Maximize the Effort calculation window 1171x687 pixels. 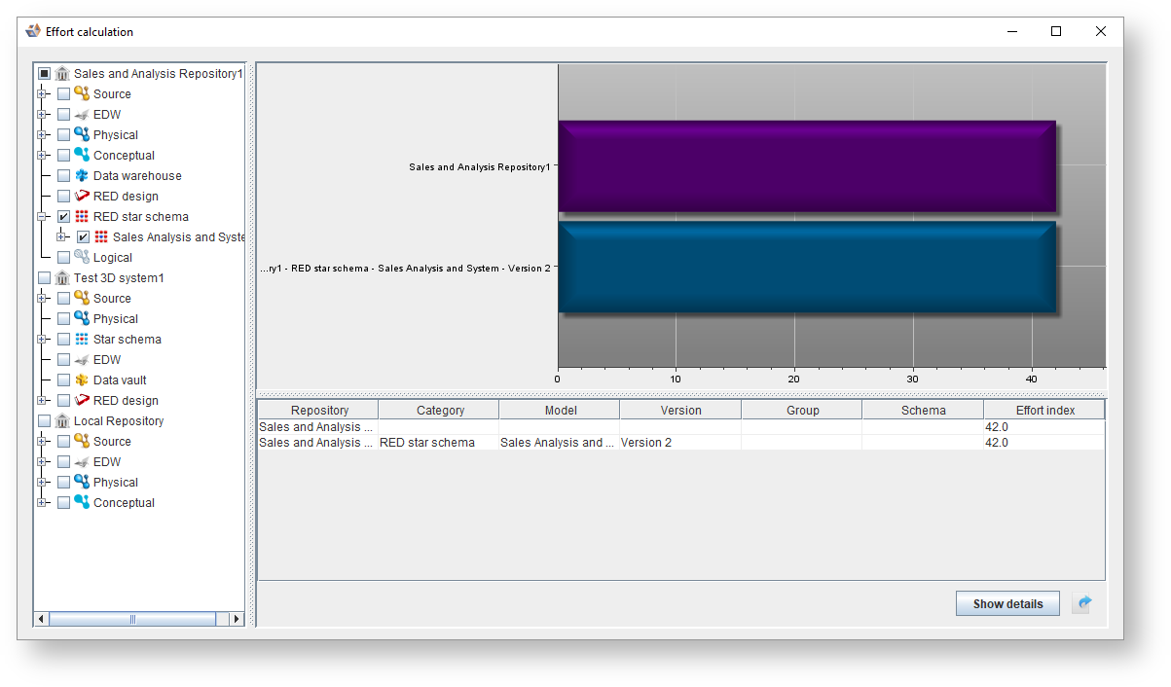1056,31
